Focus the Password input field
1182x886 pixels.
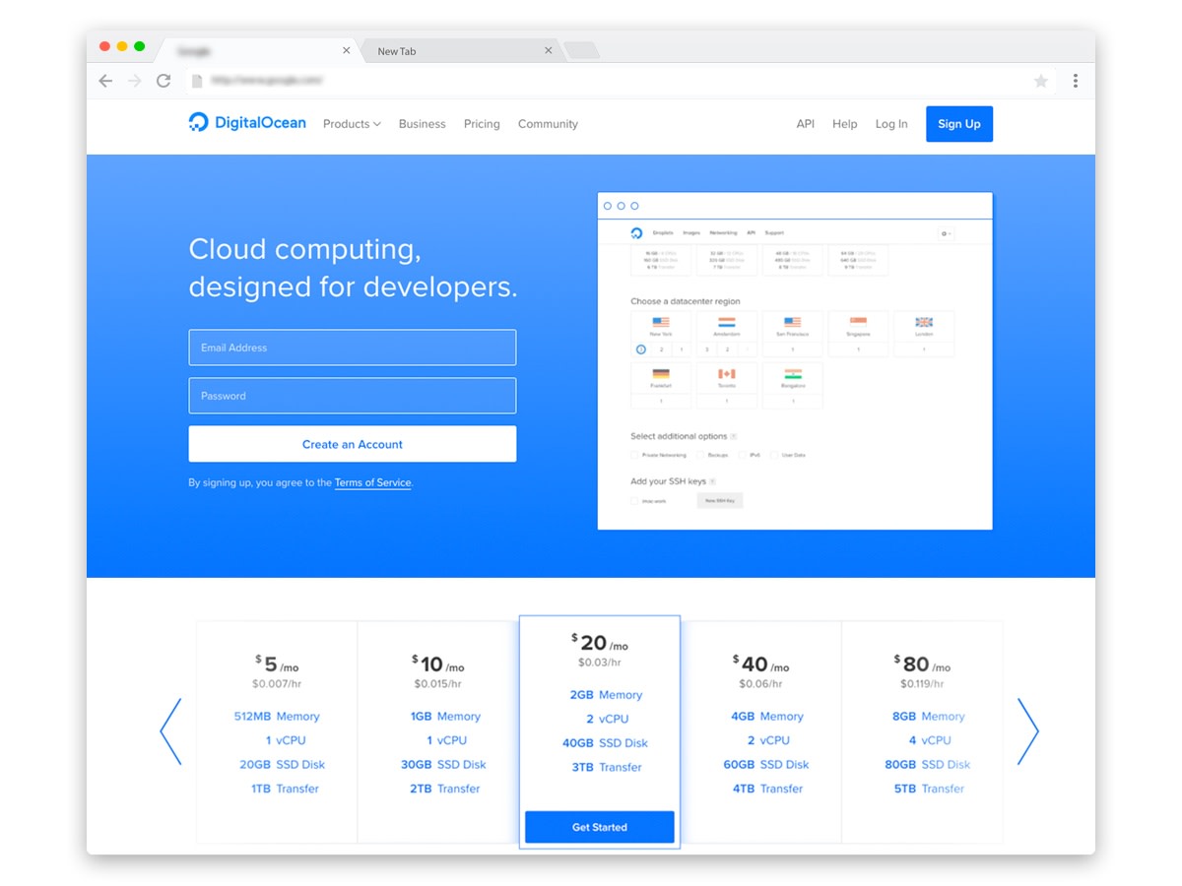pos(353,396)
